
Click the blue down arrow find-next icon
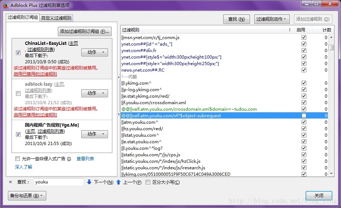pyautogui.click(x=89, y=182)
